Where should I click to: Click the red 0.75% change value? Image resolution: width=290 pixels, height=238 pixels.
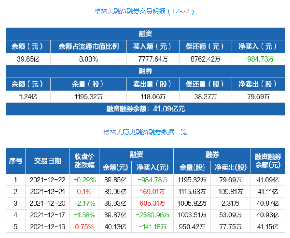[x=84, y=227]
